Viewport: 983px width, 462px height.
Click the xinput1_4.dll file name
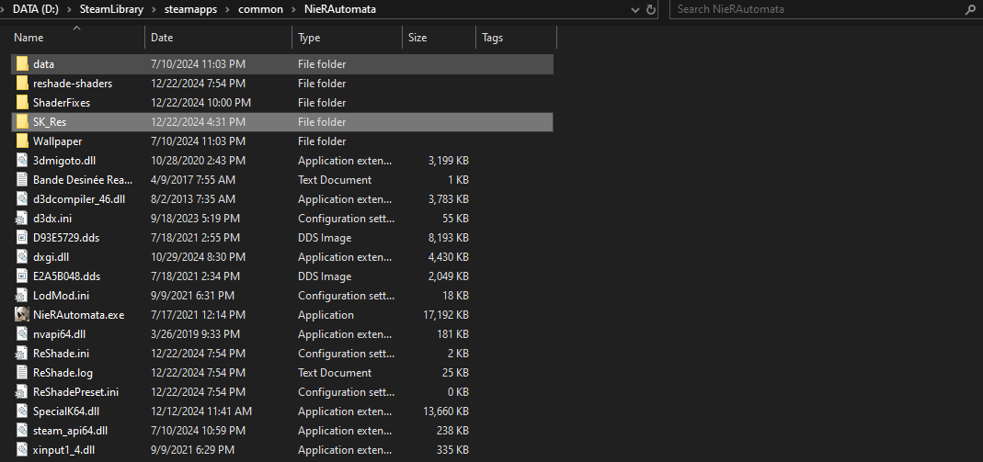point(64,449)
